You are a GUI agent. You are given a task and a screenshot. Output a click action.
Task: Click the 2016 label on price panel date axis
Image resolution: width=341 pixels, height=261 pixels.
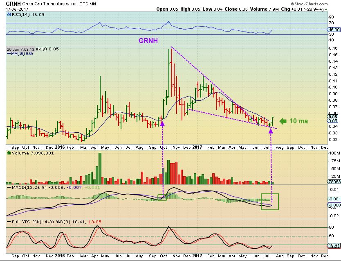[60, 147]
